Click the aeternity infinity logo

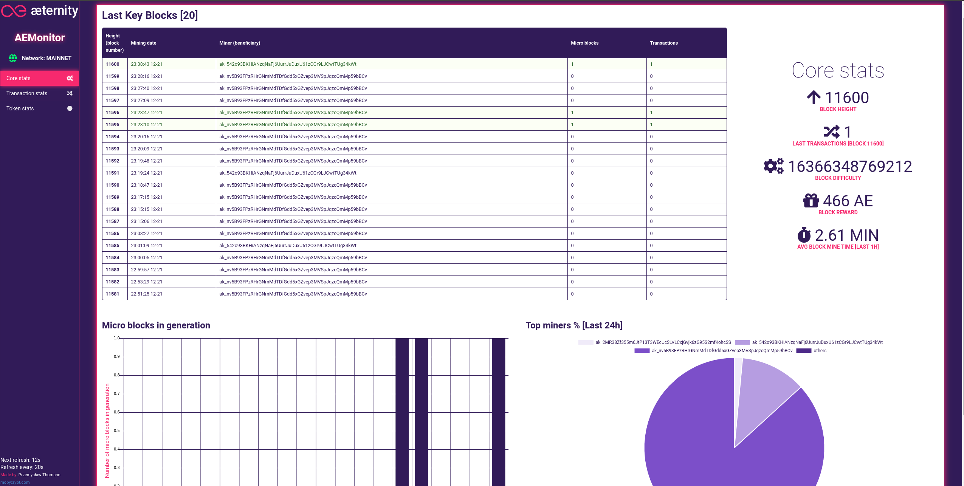click(14, 11)
